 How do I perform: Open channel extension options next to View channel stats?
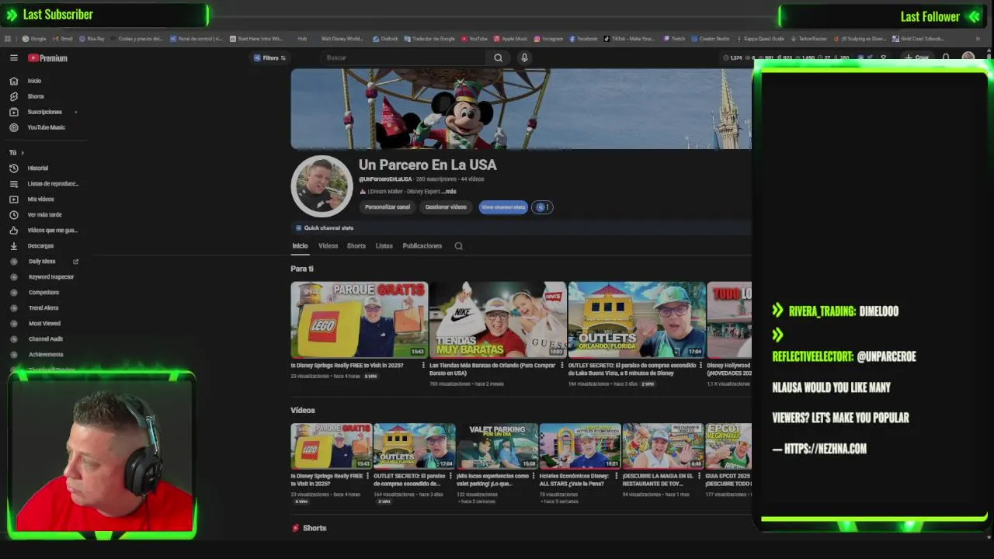[543, 207]
